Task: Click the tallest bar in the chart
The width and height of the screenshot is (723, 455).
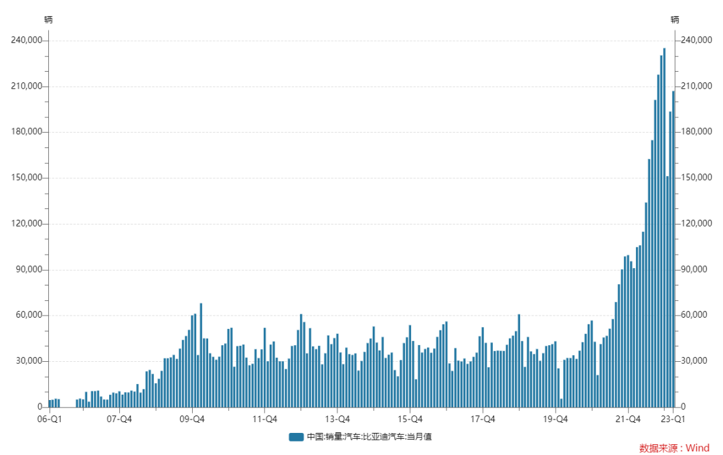Action: click(x=664, y=228)
